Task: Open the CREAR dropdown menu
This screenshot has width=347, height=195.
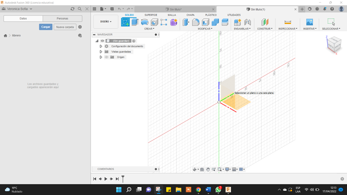Action: (149, 29)
